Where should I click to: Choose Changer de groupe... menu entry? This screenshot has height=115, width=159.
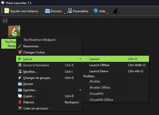49,78
